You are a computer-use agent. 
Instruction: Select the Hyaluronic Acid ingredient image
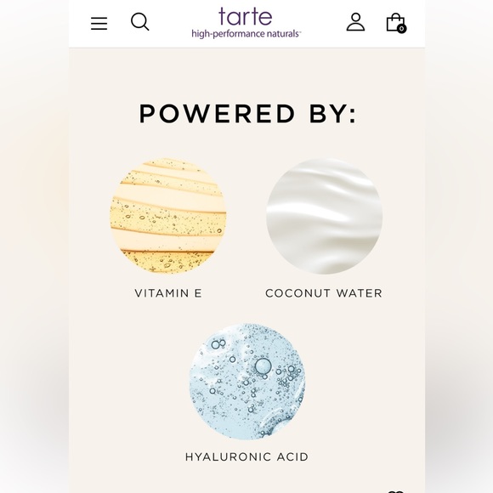tap(246, 381)
